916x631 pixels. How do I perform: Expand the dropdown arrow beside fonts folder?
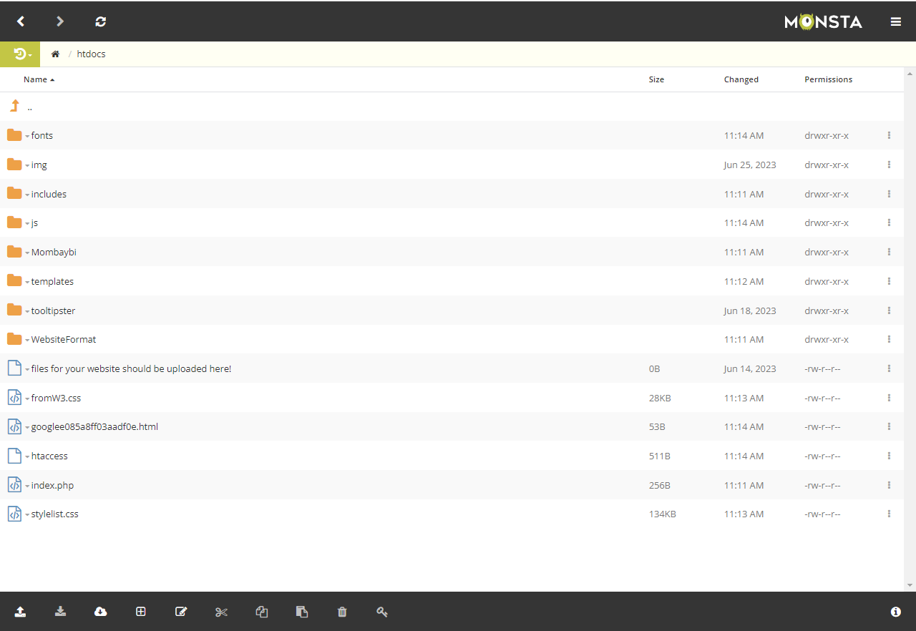click(27, 136)
